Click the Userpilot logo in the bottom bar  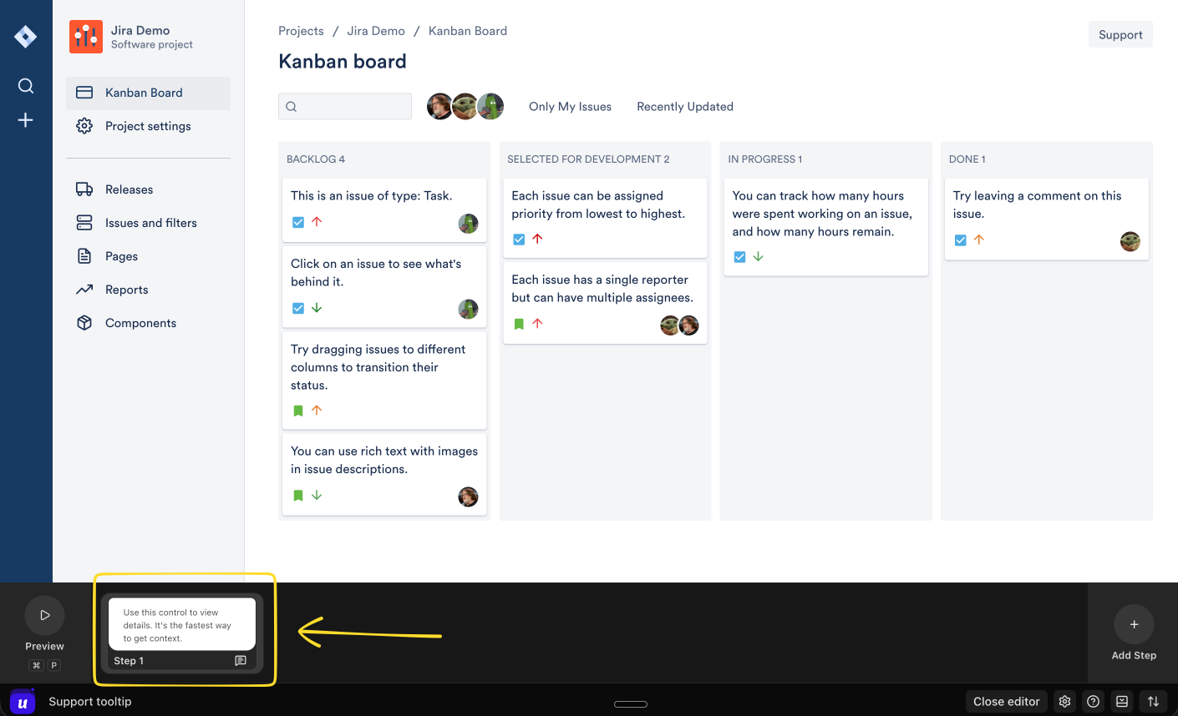pyautogui.click(x=23, y=703)
